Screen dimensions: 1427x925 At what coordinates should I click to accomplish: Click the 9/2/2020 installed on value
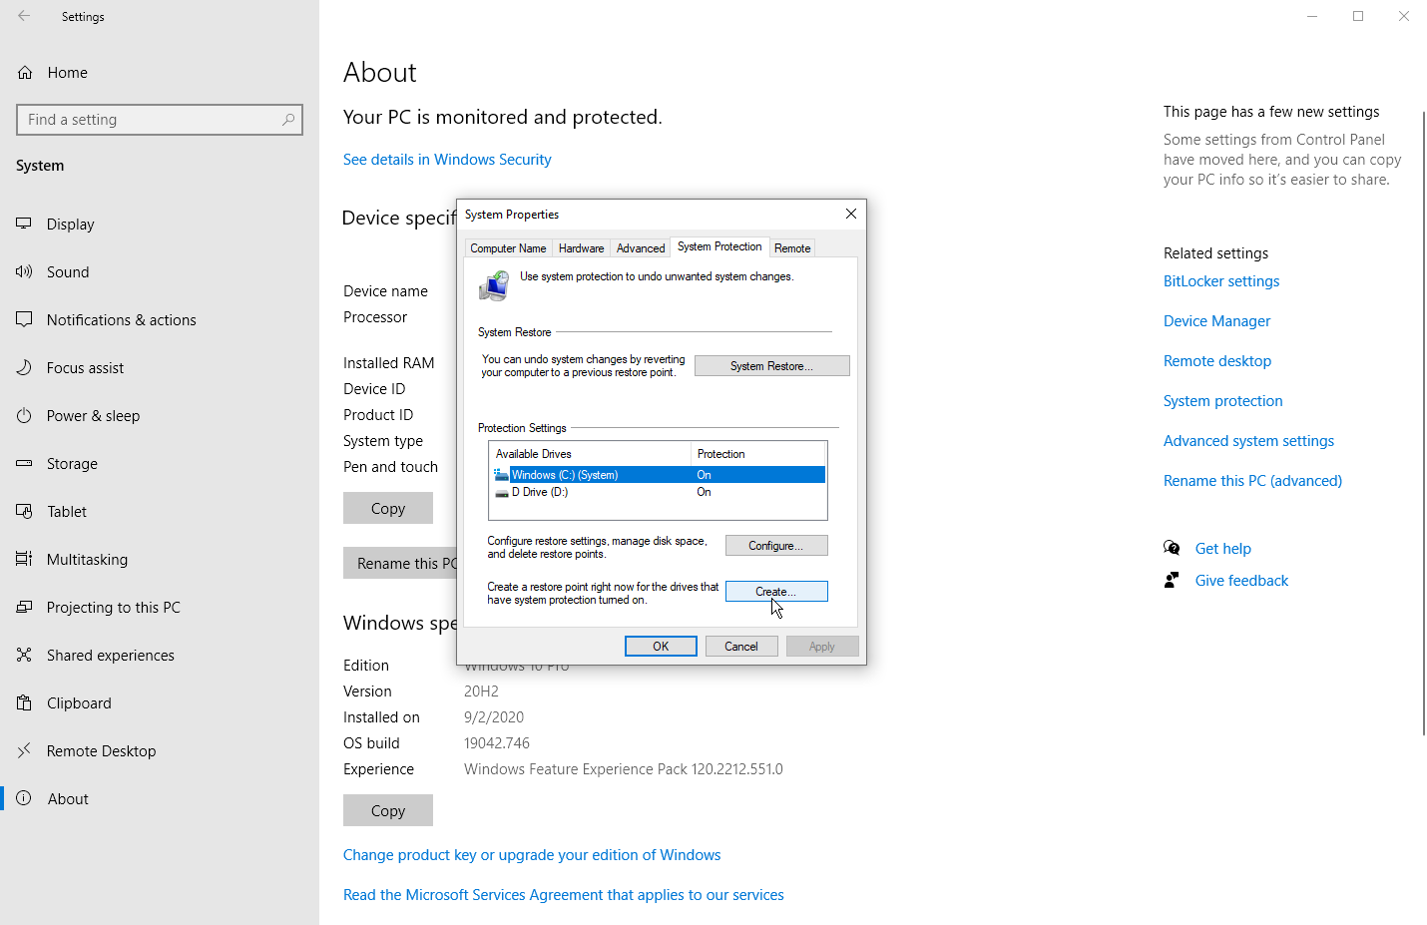pyautogui.click(x=494, y=717)
